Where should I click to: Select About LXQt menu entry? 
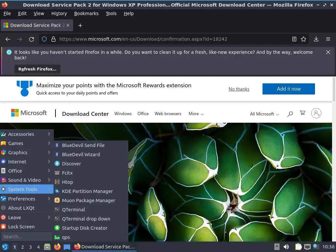[x=27, y=208]
